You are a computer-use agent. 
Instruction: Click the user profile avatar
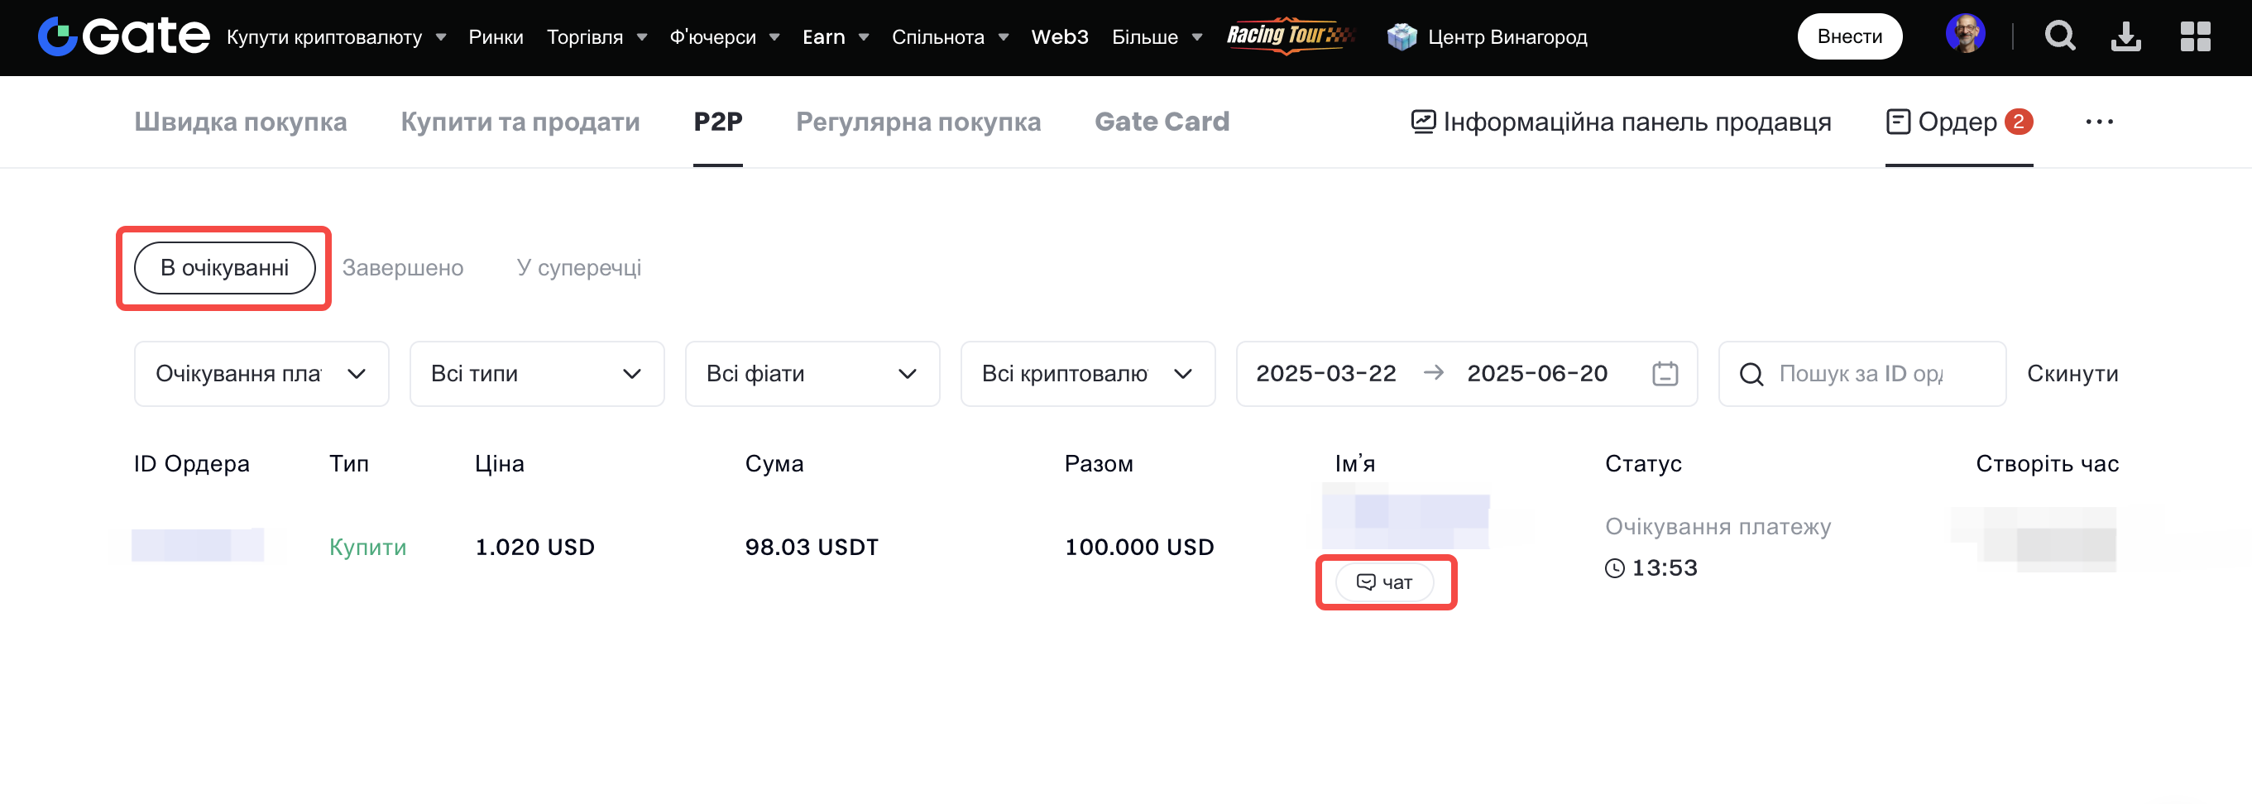(1964, 35)
